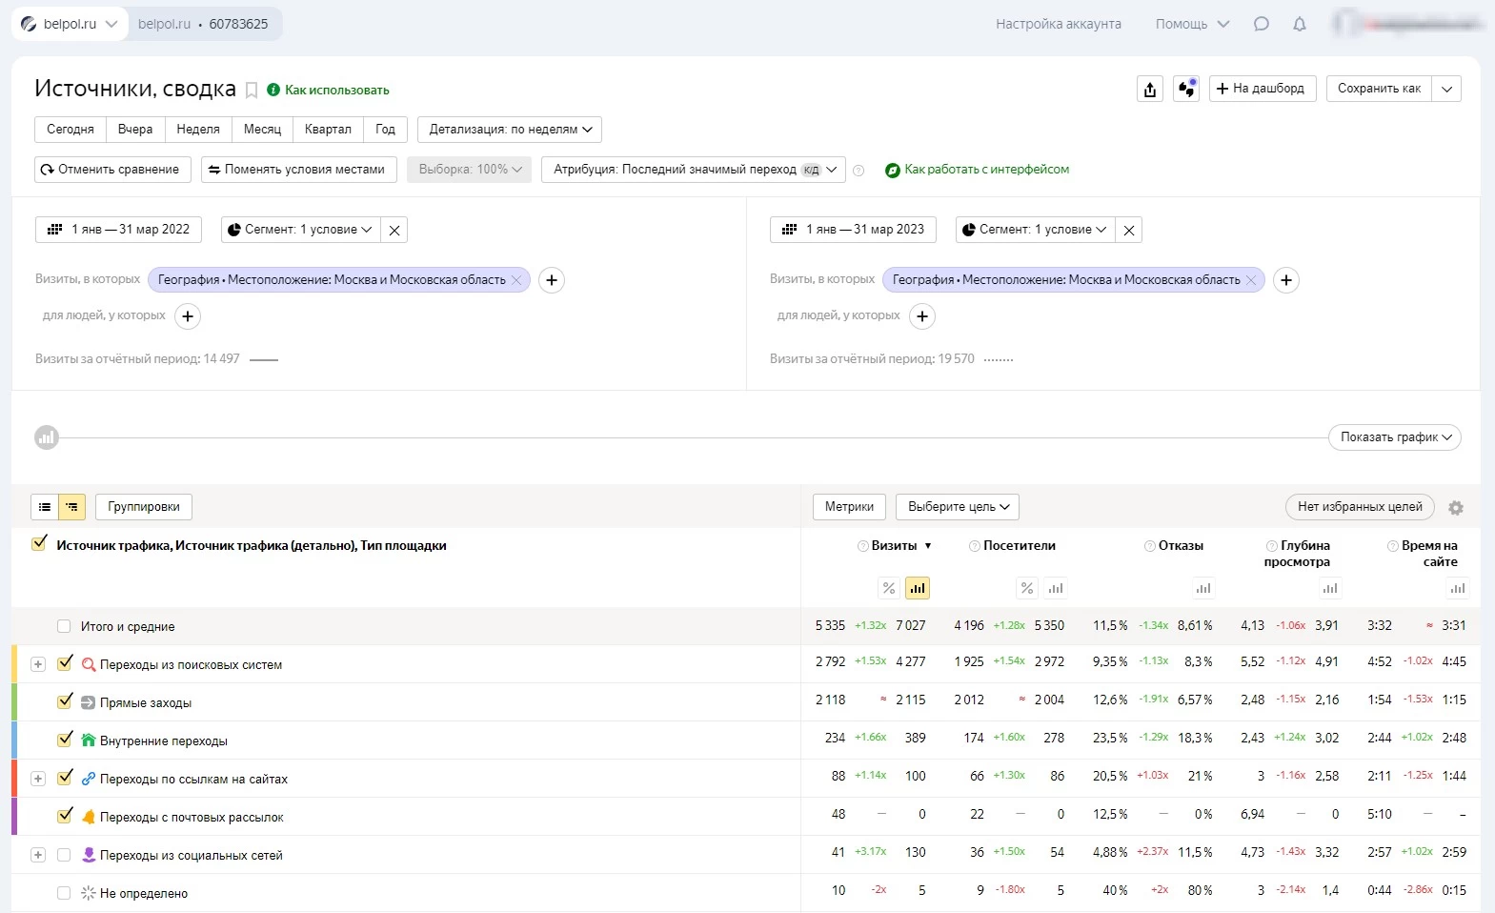Viewport: 1495px width, 913px height.
Task: Open the Выберите цель dropdown
Action: click(958, 507)
